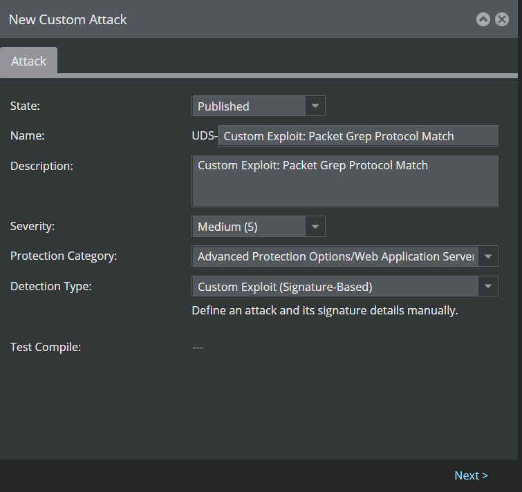Image resolution: width=522 pixels, height=492 pixels.
Task: Click the 'New Custom Attack' title text
Action: point(68,19)
